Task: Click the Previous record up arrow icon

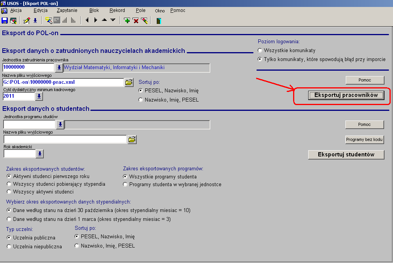Action: click(104, 20)
